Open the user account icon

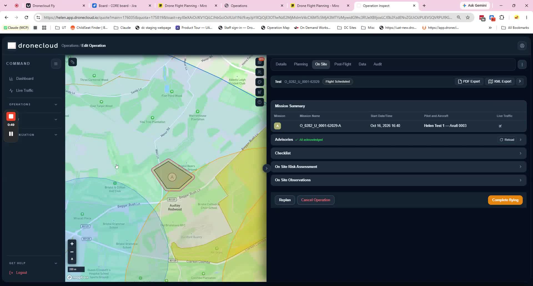click(522, 46)
